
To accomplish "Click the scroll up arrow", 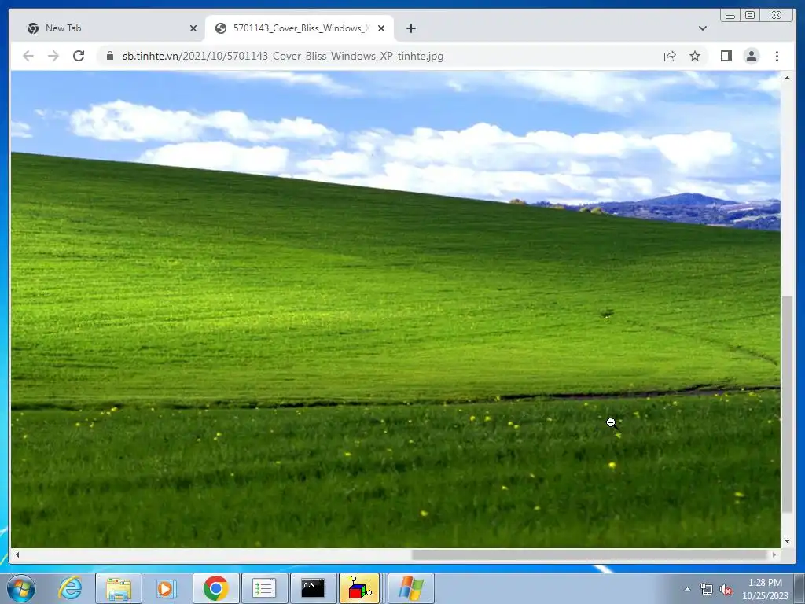I will (787, 78).
